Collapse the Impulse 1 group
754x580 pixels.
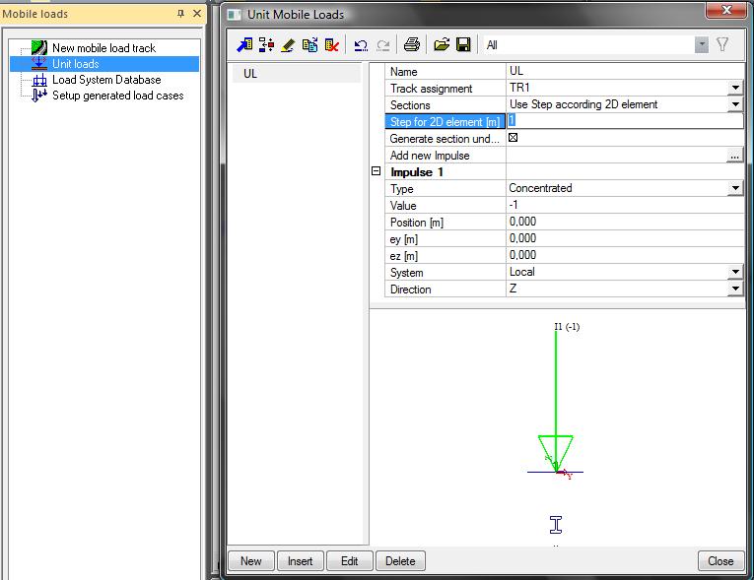[376, 171]
